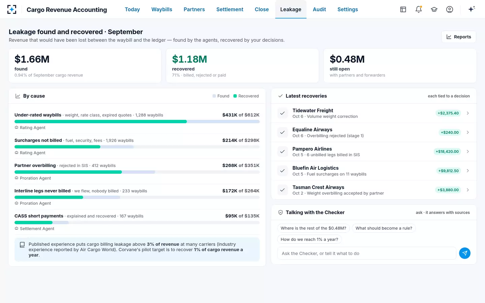Click the Interline legs never billed progress bar
The height and width of the screenshot is (303, 485).
point(137,197)
